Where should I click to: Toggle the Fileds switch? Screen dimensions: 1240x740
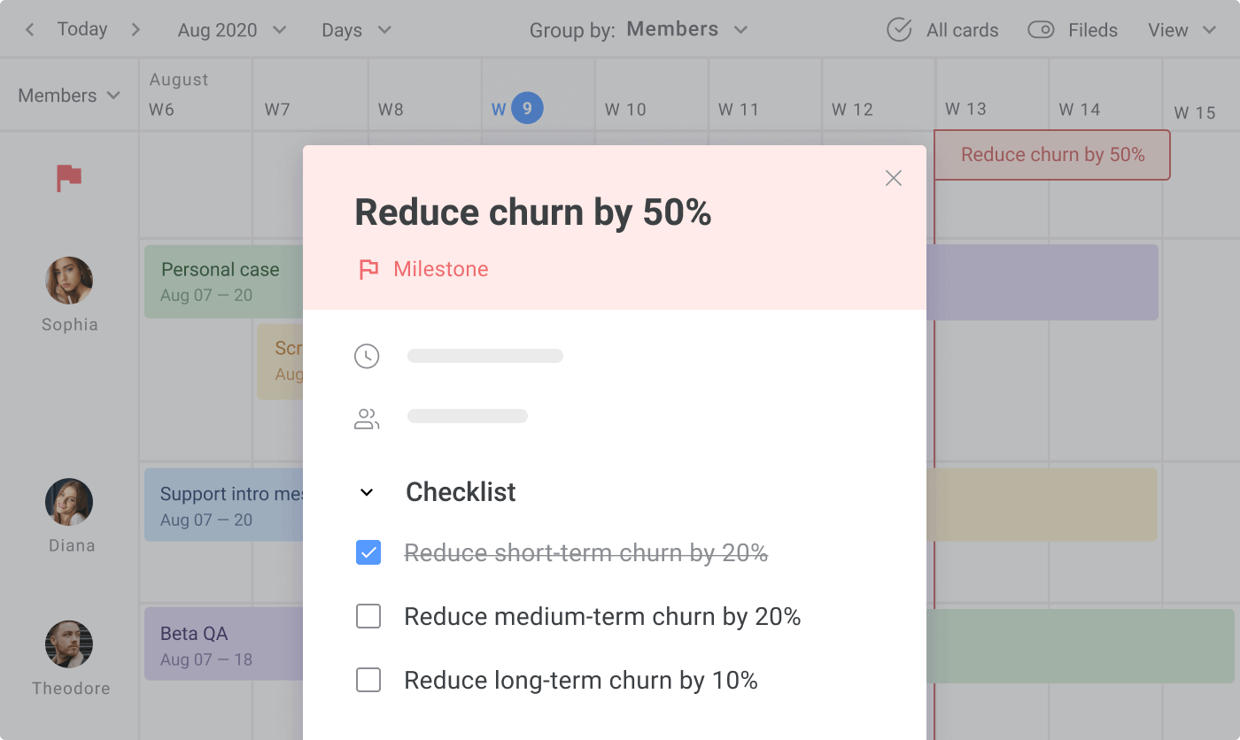(x=1041, y=30)
